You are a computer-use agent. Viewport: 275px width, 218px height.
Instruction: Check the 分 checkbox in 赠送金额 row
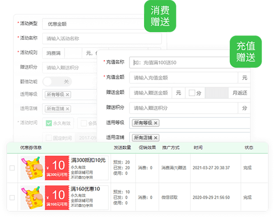[x=192, y=93]
